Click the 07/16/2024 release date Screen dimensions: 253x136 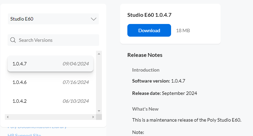point(76,82)
